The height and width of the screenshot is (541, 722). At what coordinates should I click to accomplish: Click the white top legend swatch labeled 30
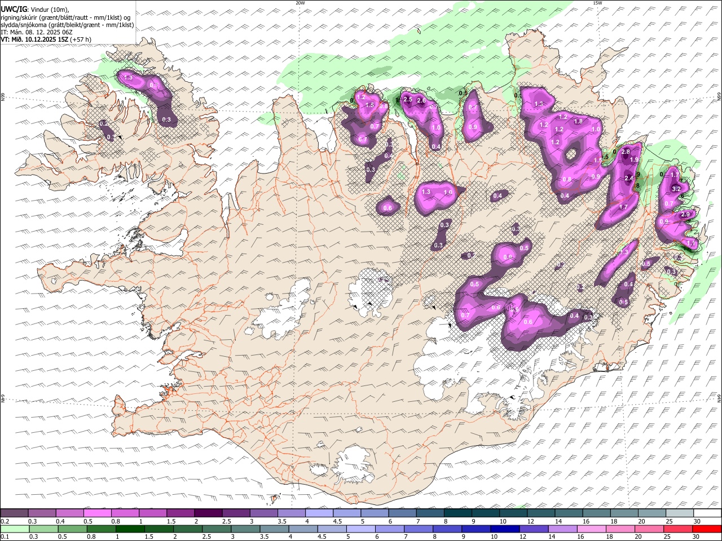tap(708, 513)
